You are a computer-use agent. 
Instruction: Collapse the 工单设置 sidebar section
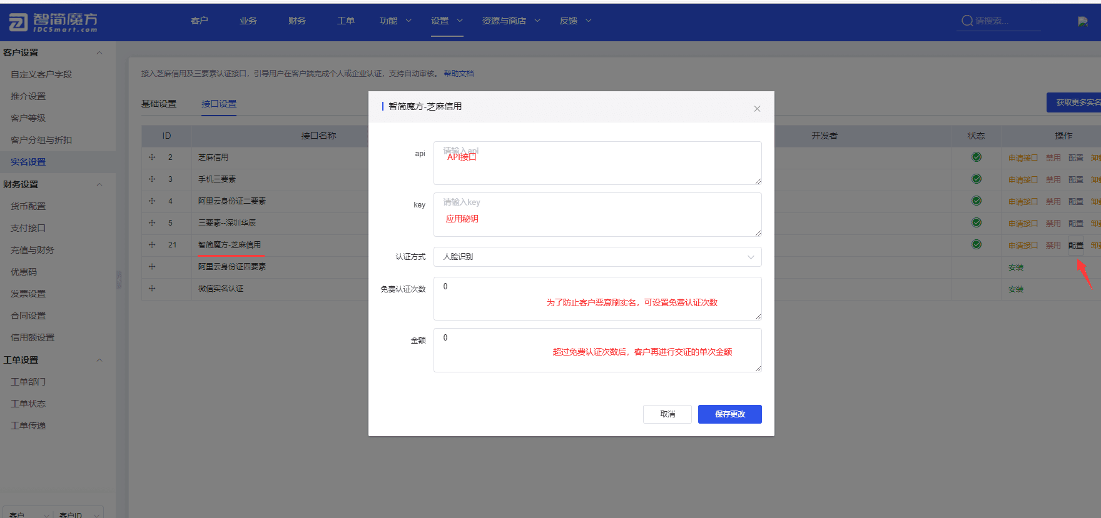tap(99, 360)
